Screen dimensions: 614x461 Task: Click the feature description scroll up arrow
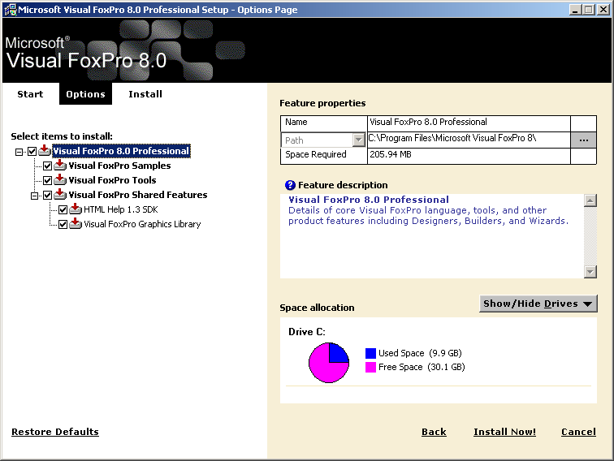pos(590,200)
